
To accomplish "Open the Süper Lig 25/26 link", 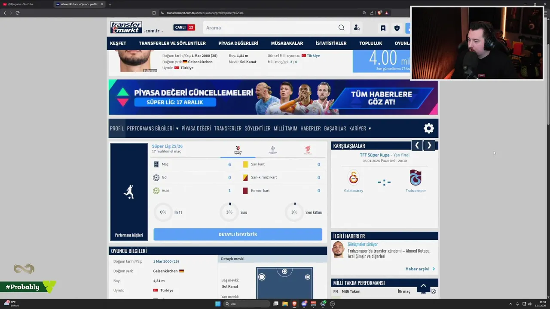I will coord(167,146).
